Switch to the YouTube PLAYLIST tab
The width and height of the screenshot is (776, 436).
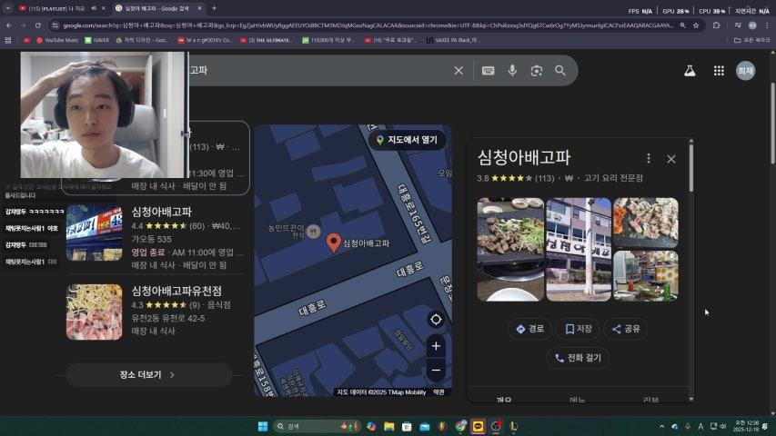click(57, 8)
